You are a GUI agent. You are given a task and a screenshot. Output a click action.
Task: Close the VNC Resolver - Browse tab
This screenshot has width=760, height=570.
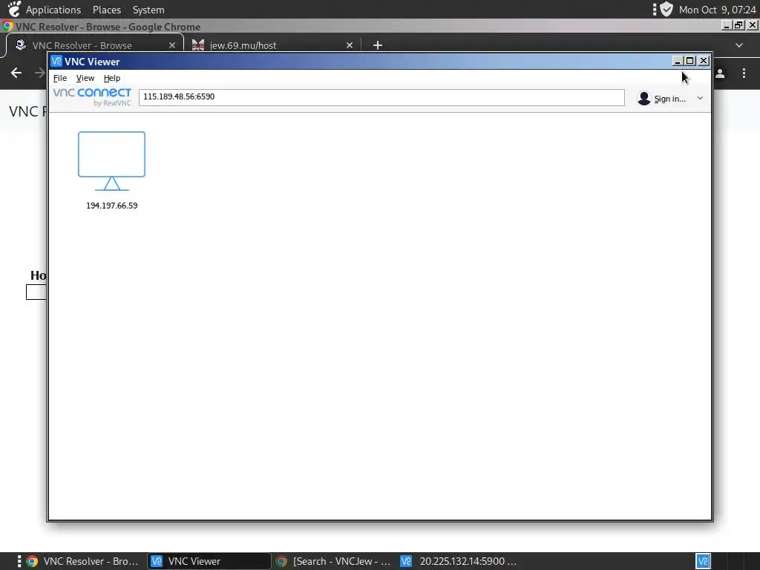[x=172, y=45]
